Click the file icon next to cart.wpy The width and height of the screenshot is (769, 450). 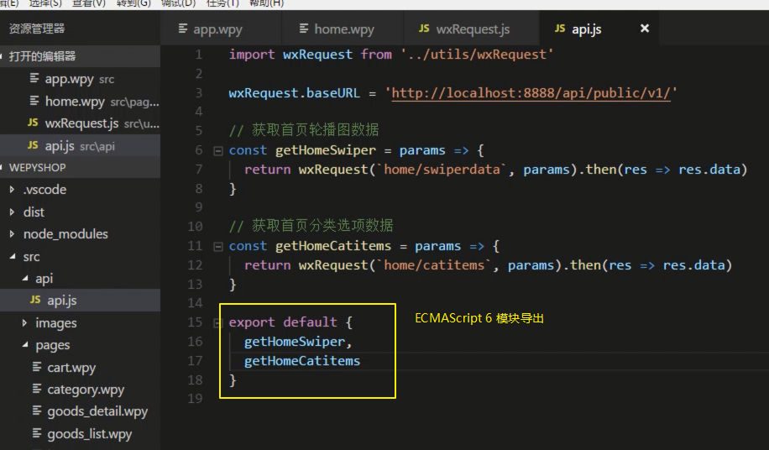tap(37, 367)
